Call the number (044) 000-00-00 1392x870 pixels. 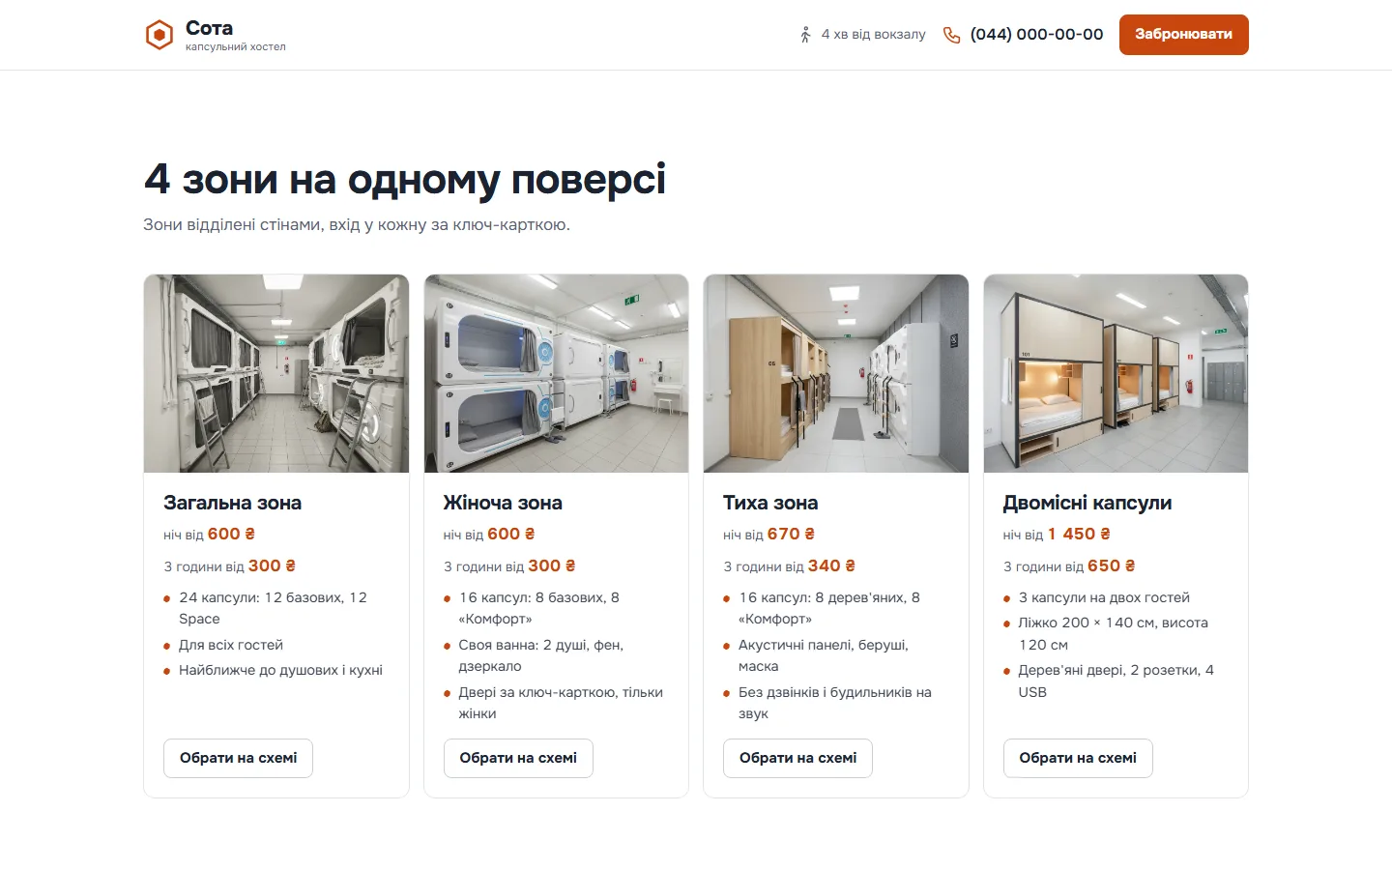coord(1036,35)
